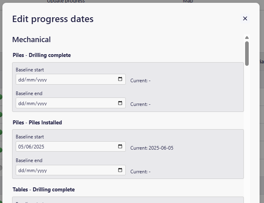Image resolution: width=264 pixels, height=203 pixels.
Task: Open calendar picker for Piles Drilling baseline start
Action: (120, 79)
